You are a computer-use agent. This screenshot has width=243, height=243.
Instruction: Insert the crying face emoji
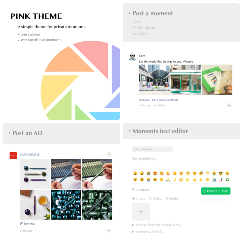(148, 180)
